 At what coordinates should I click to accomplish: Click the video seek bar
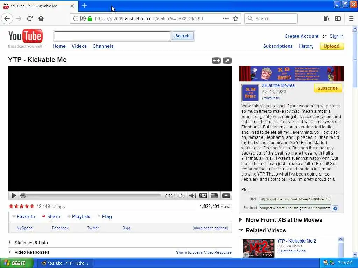coord(91,195)
